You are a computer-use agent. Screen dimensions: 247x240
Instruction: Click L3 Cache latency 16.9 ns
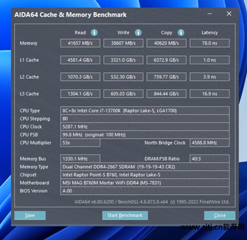tap(210, 94)
